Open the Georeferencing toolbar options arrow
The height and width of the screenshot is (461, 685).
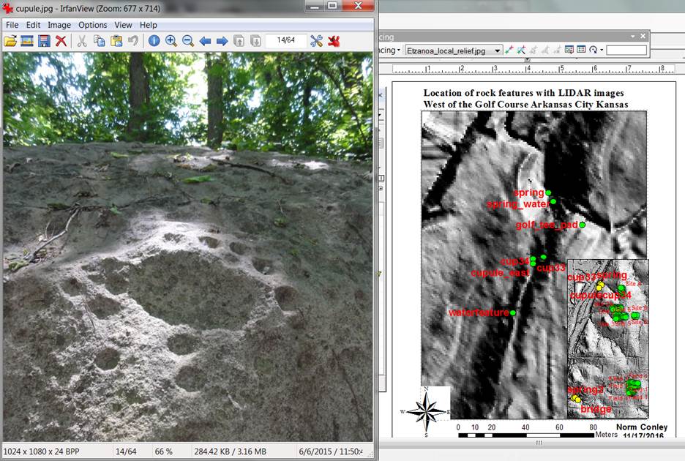(633, 37)
